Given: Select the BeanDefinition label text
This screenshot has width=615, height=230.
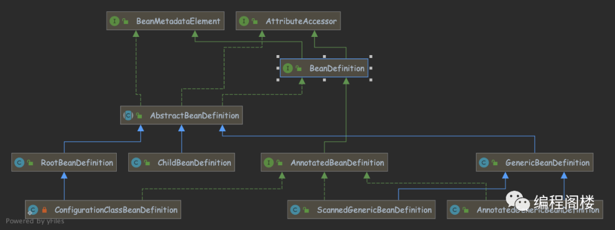Looking at the screenshot, I should click(337, 69).
